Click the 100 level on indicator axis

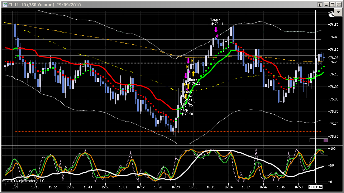(333, 149)
